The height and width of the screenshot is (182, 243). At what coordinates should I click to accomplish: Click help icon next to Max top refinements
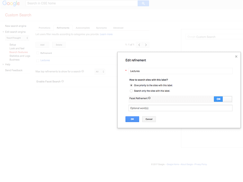(x=83, y=72)
